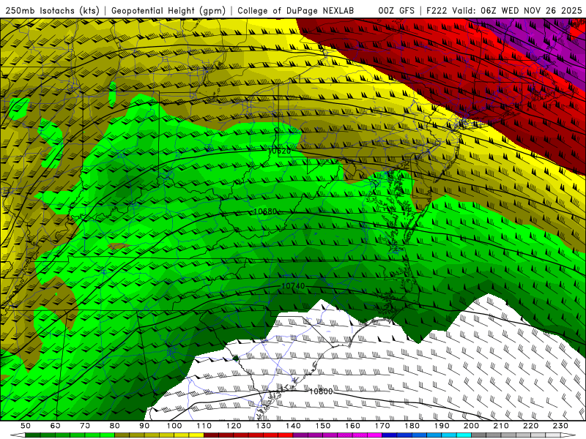Click the 60 knot legend tick label

(x=55, y=426)
